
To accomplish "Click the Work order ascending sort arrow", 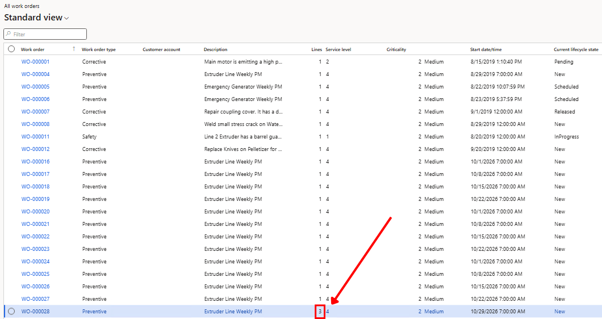I will [x=74, y=49].
